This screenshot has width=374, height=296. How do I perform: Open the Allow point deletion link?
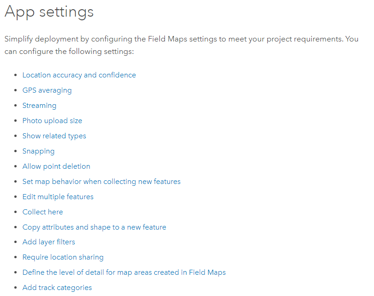[56, 166]
